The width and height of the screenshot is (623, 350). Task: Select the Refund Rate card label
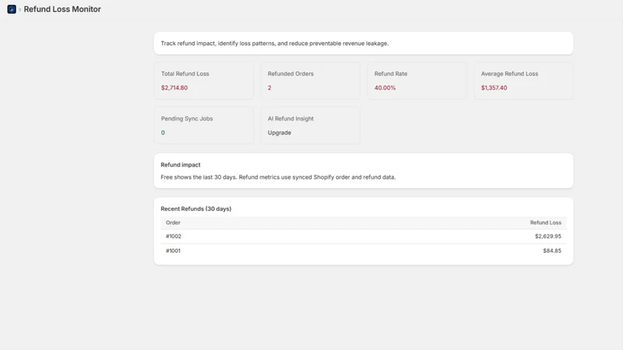[391, 74]
